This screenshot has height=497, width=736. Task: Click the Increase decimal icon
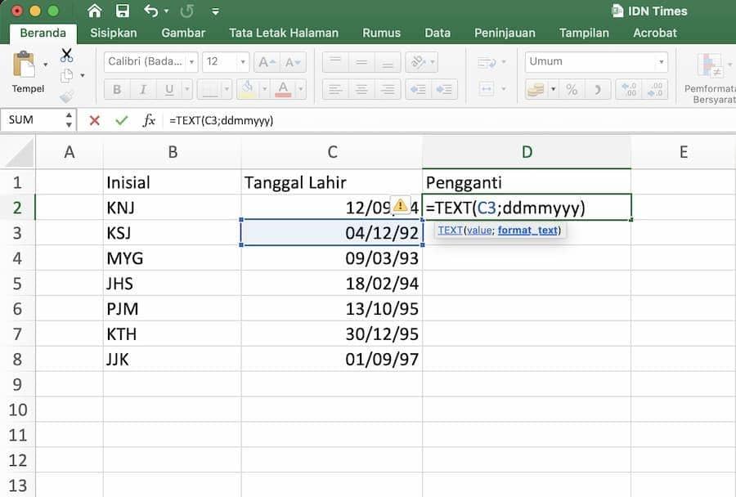click(628, 88)
